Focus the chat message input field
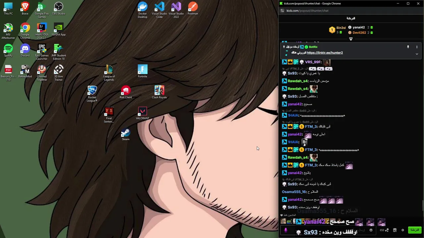 [x=328, y=230]
